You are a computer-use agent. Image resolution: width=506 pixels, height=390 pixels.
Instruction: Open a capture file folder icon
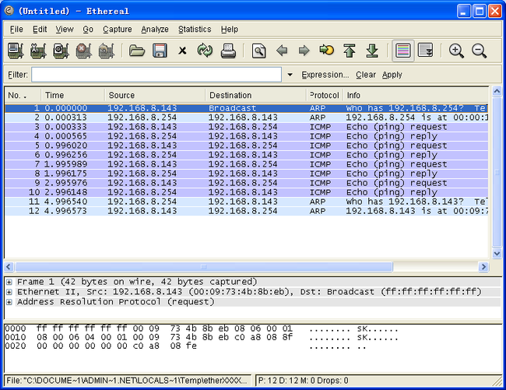coord(137,51)
